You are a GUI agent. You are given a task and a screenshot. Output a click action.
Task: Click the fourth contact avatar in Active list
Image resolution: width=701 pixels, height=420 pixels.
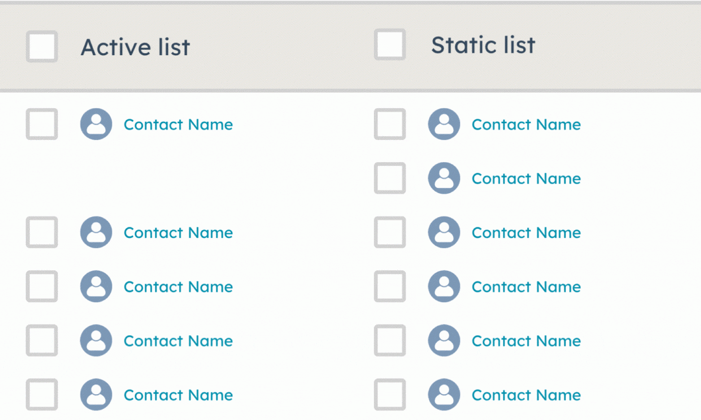pos(95,340)
